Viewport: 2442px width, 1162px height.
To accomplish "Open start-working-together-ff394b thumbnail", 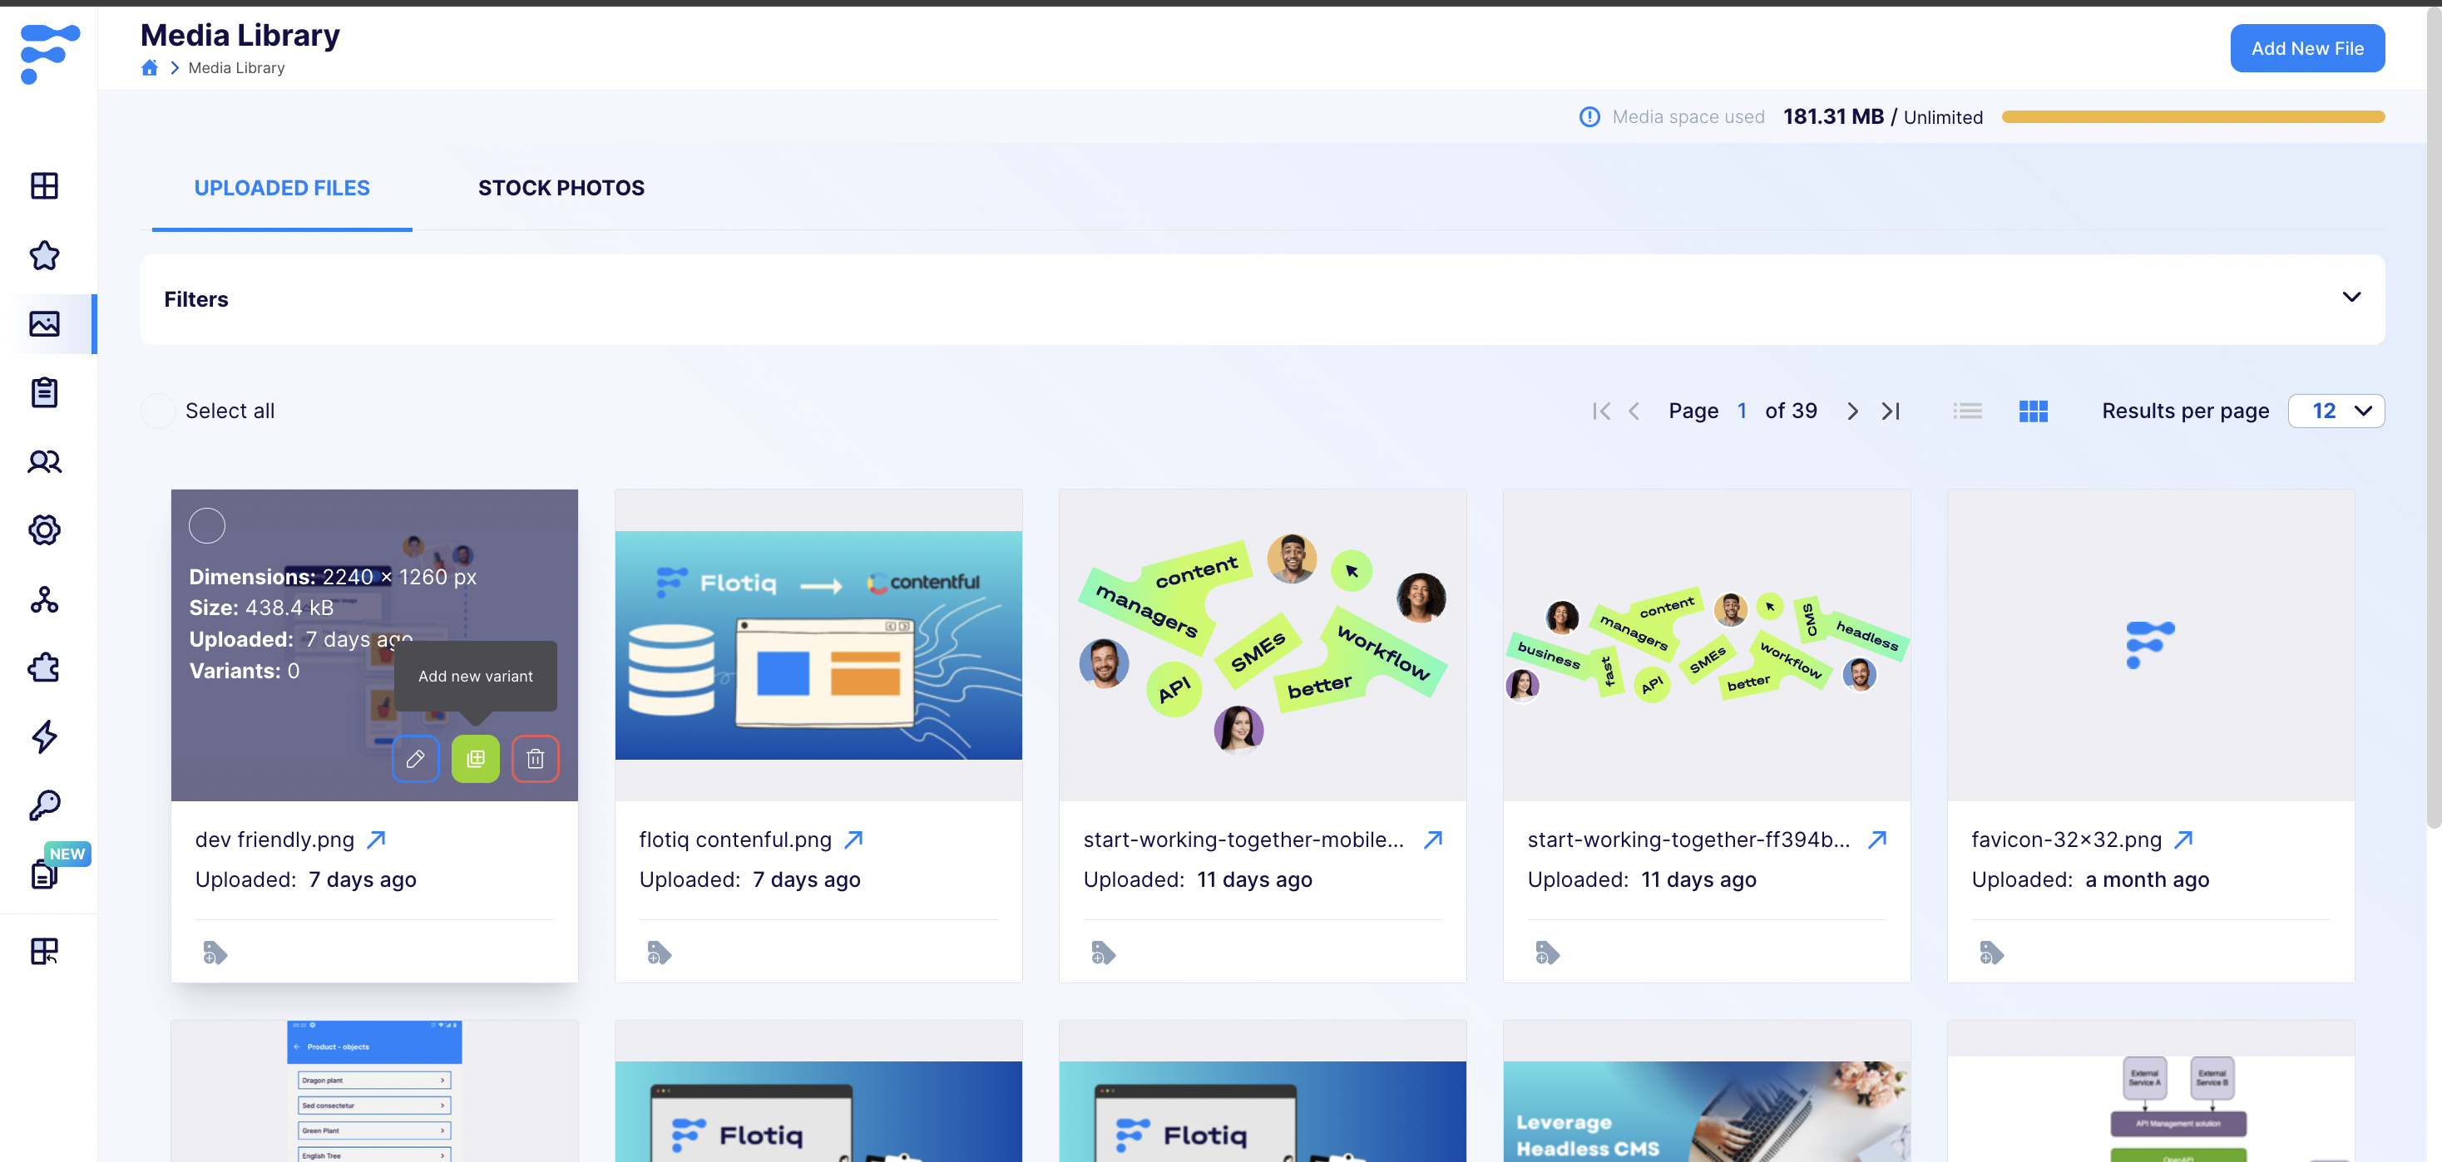I will (1707, 645).
